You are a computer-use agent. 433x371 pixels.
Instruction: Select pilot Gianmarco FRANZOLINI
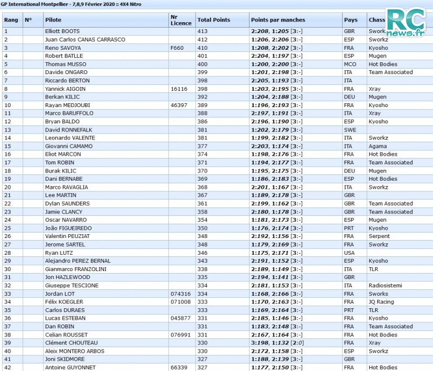pos(76,269)
